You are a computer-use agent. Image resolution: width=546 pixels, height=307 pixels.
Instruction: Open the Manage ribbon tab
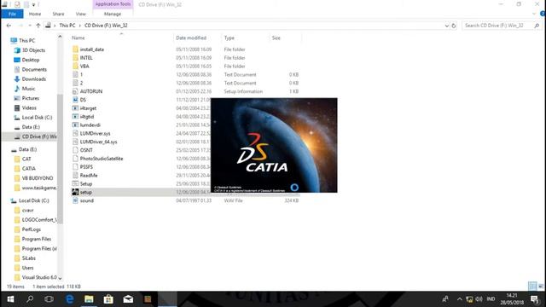[x=113, y=14]
